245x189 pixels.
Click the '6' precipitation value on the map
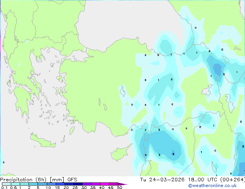(173, 154)
